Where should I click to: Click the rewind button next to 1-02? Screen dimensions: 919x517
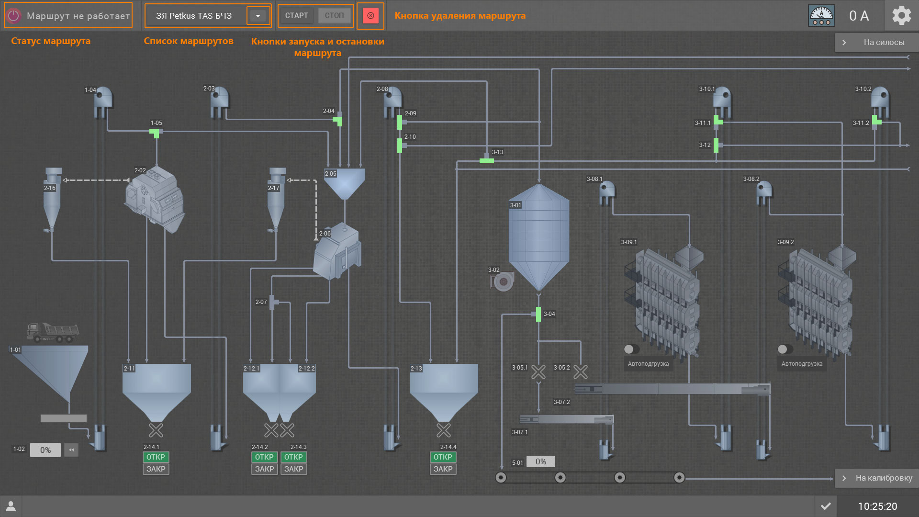71,450
